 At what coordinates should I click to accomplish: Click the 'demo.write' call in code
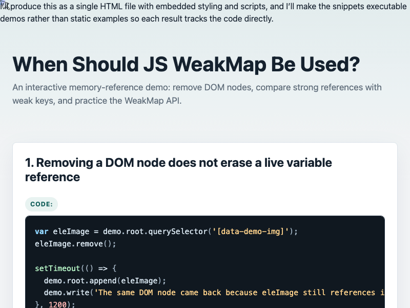click(x=67, y=293)
